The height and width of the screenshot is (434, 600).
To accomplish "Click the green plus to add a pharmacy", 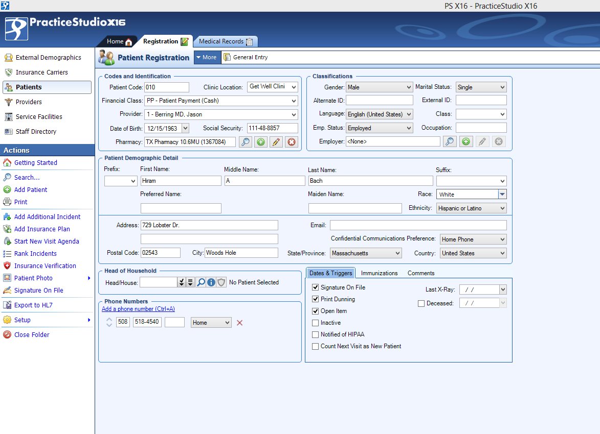I will [260, 141].
